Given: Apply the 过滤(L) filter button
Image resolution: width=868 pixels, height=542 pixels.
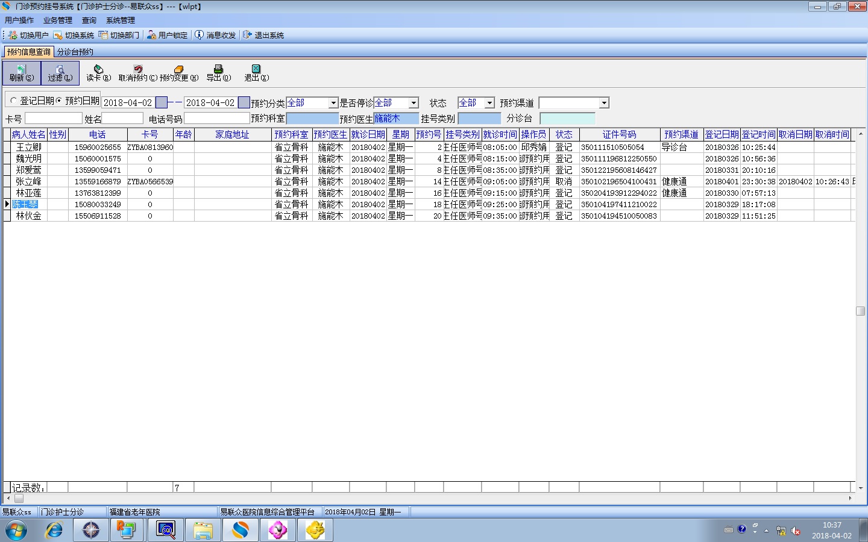Looking at the screenshot, I should pos(60,73).
